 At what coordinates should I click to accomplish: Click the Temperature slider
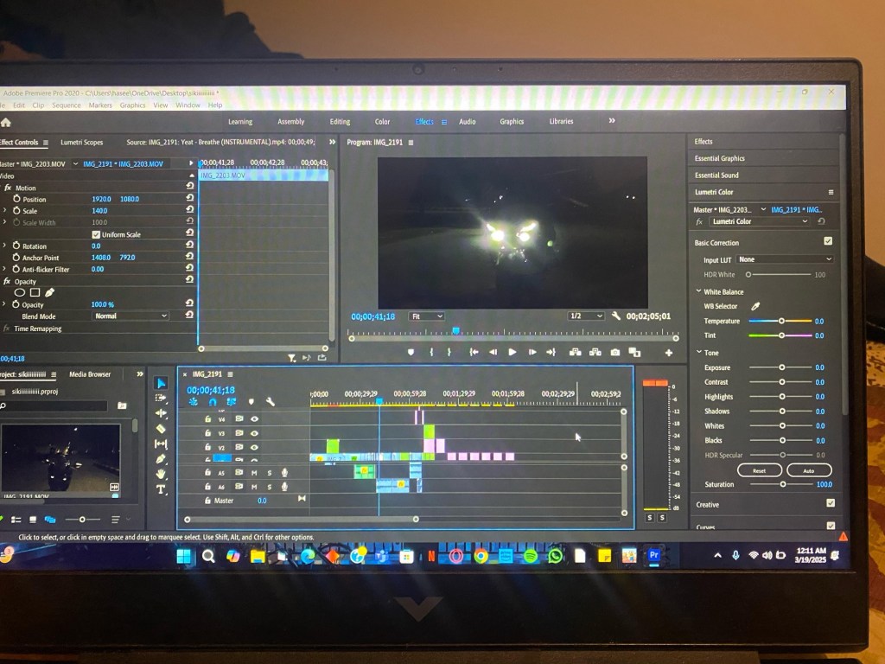pyautogui.click(x=780, y=321)
